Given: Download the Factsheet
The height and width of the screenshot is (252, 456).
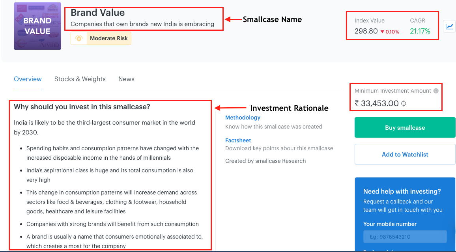Looking at the screenshot, I should pos(238,140).
